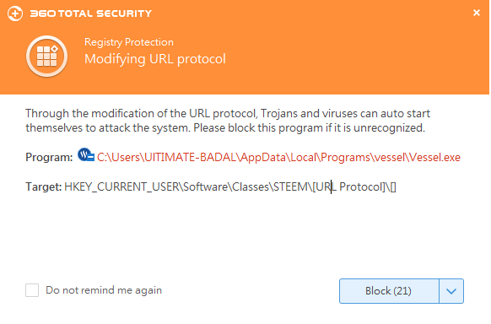Click the [URL Protocol] part of target
This screenshot has height=324, width=491.
348,186
